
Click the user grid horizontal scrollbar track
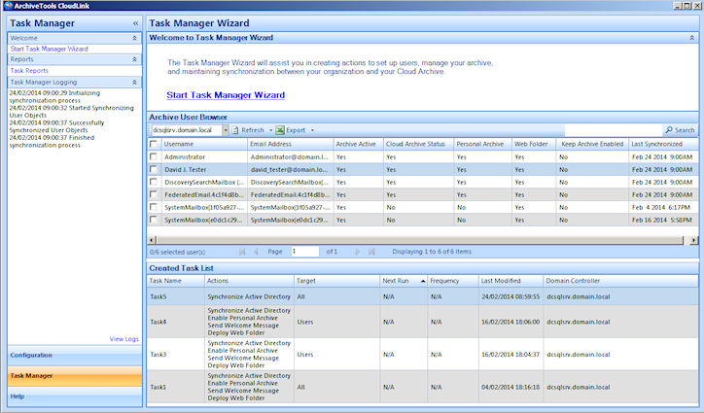tap(420, 240)
